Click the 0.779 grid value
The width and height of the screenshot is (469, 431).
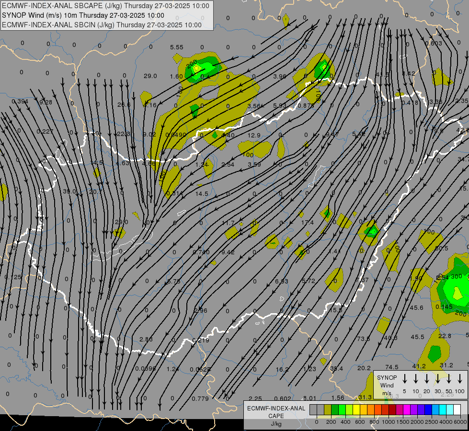click(200, 399)
